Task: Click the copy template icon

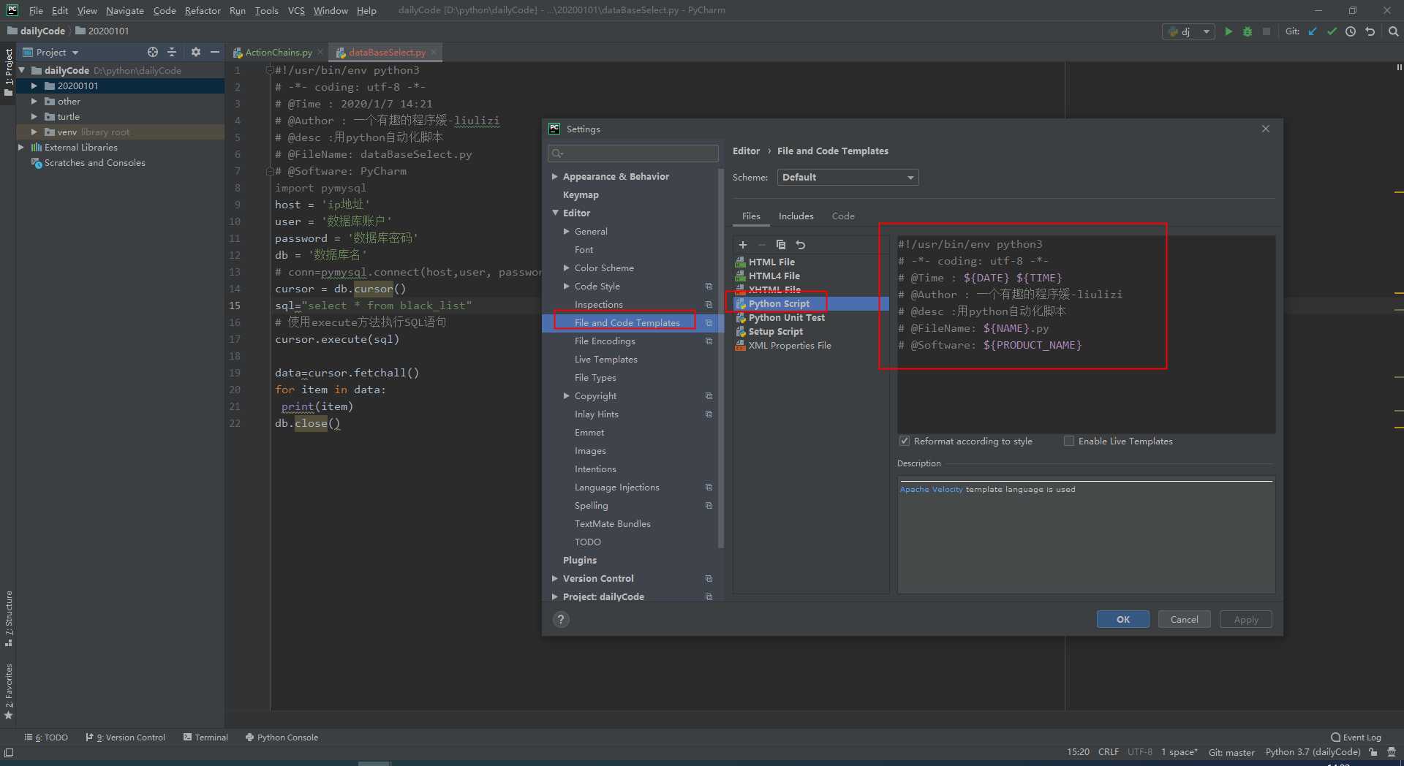Action: coord(781,245)
